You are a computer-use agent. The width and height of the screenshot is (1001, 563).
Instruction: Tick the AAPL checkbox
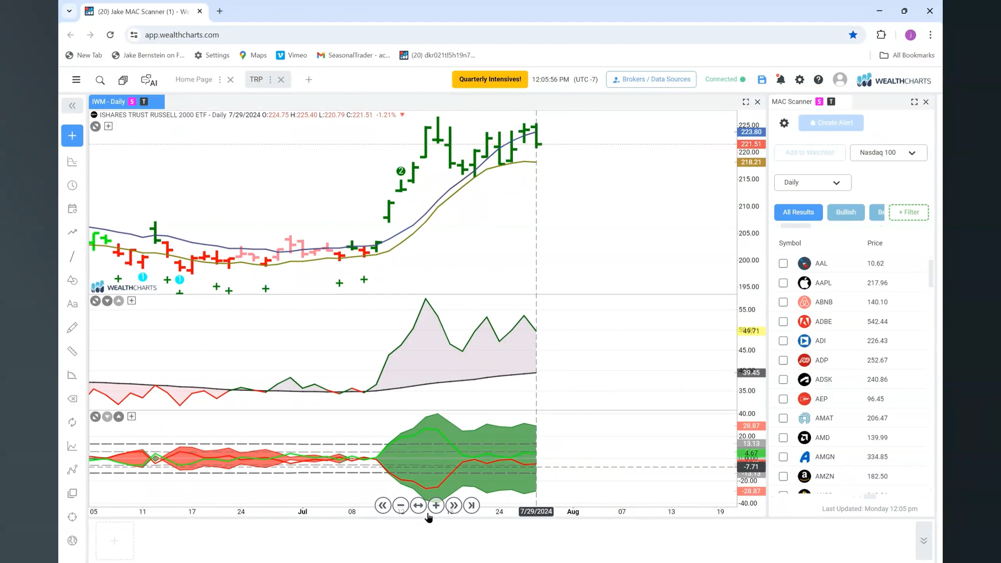pyautogui.click(x=783, y=283)
